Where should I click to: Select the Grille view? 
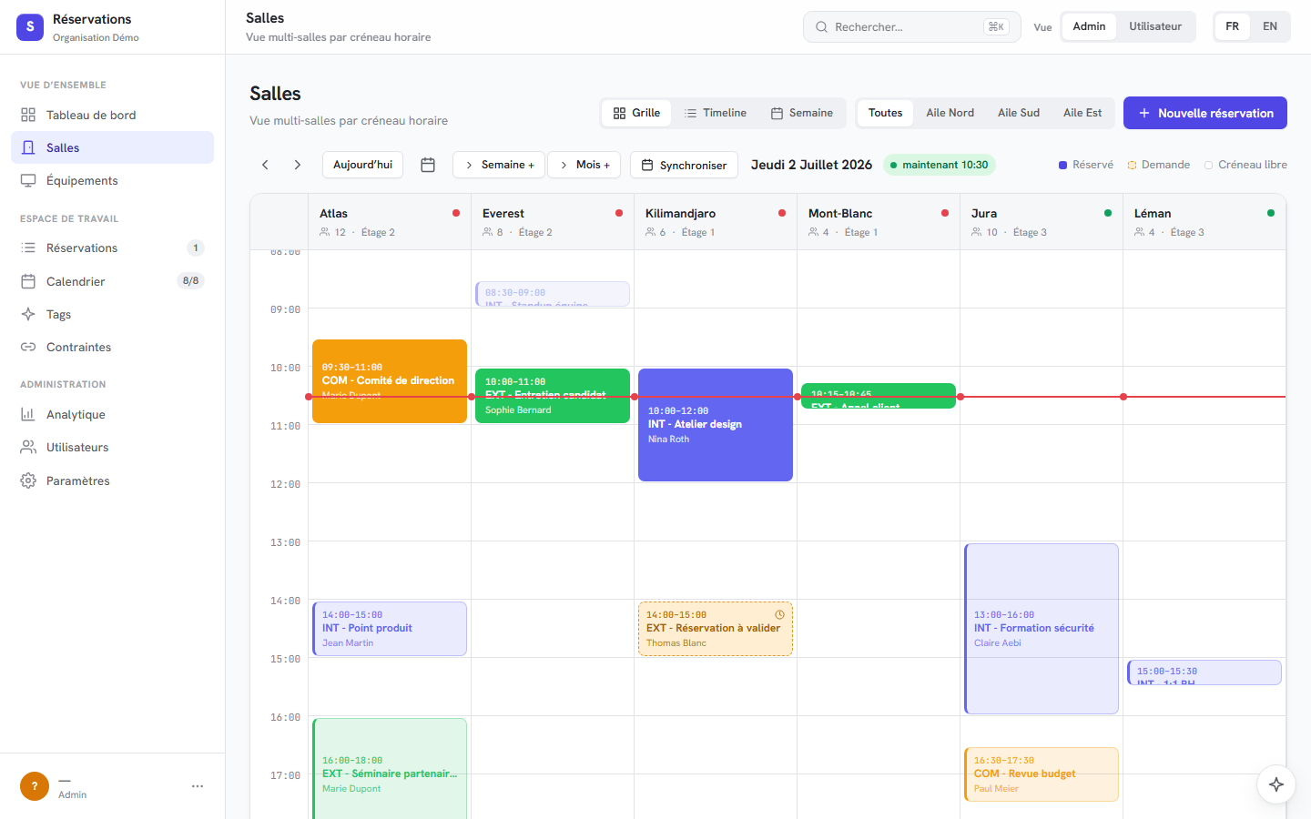point(636,113)
